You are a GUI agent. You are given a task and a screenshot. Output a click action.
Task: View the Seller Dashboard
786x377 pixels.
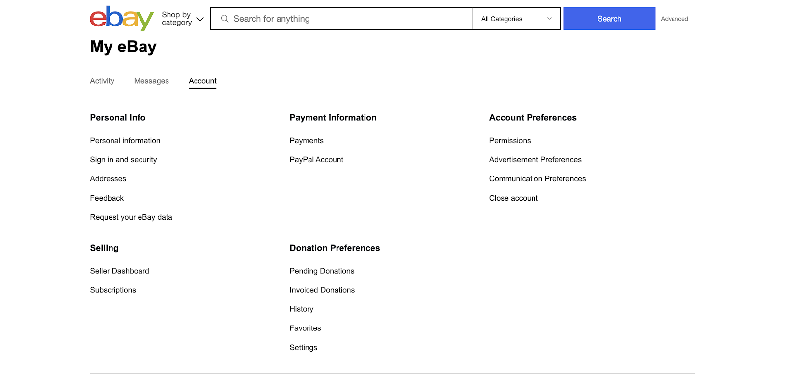pyautogui.click(x=119, y=271)
